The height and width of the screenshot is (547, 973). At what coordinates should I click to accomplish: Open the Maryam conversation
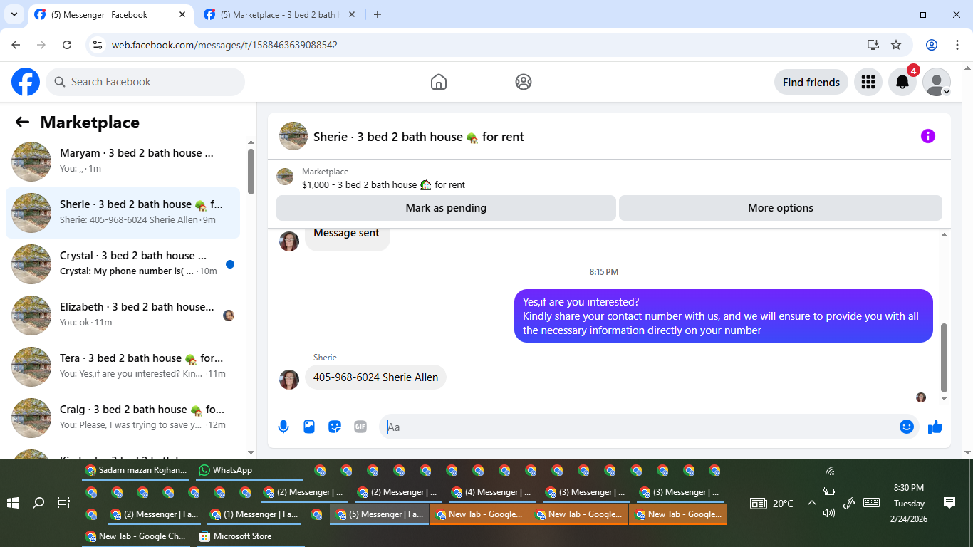123,162
